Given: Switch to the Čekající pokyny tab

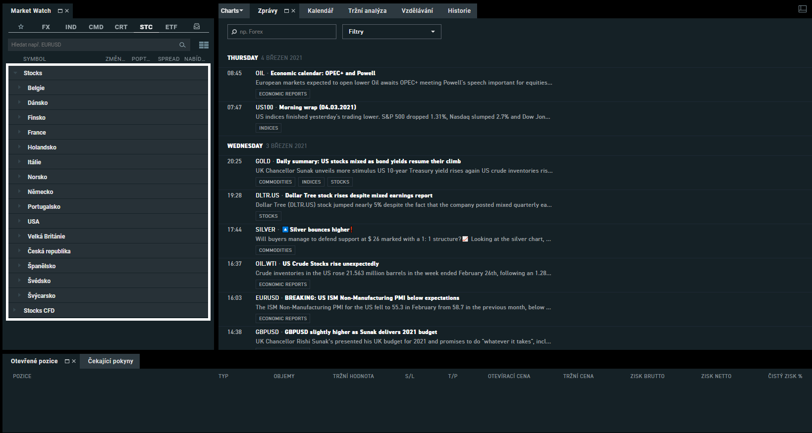Looking at the screenshot, I should tap(110, 361).
